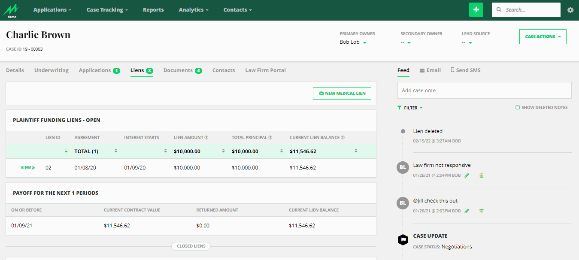Open the Case Actions dropdown

pyautogui.click(x=543, y=37)
